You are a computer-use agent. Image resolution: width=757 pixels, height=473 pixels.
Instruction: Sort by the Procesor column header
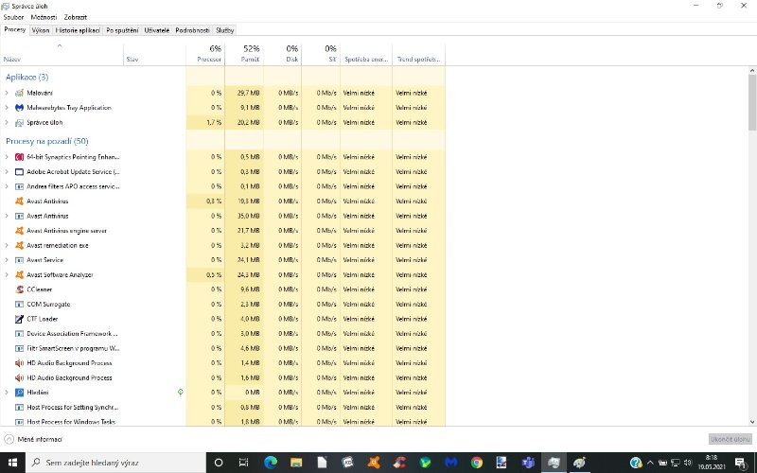point(205,54)
